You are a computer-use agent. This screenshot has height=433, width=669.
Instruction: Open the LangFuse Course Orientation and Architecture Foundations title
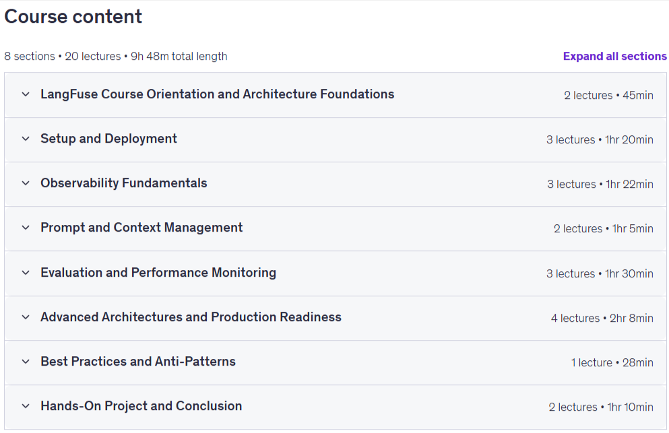[x=217, y=94]
